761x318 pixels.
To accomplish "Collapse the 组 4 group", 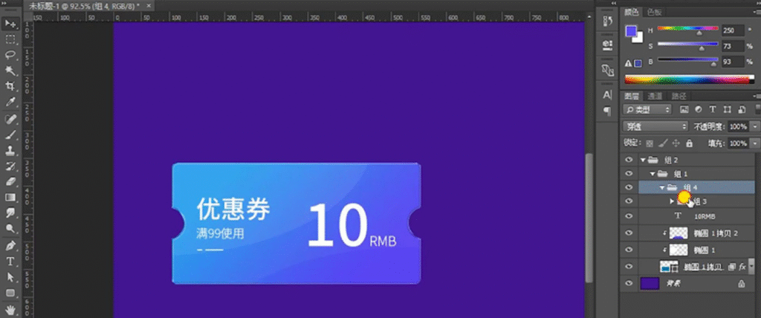I will point(662,187).
